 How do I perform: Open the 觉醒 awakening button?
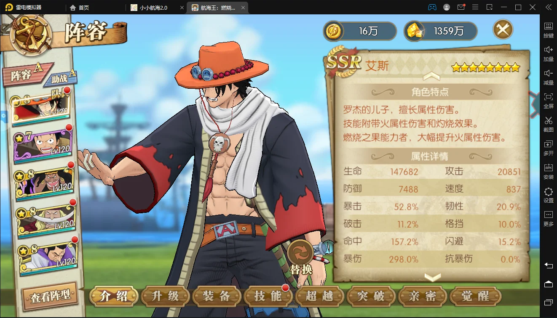pyautogui.click(x=476, y=296)
